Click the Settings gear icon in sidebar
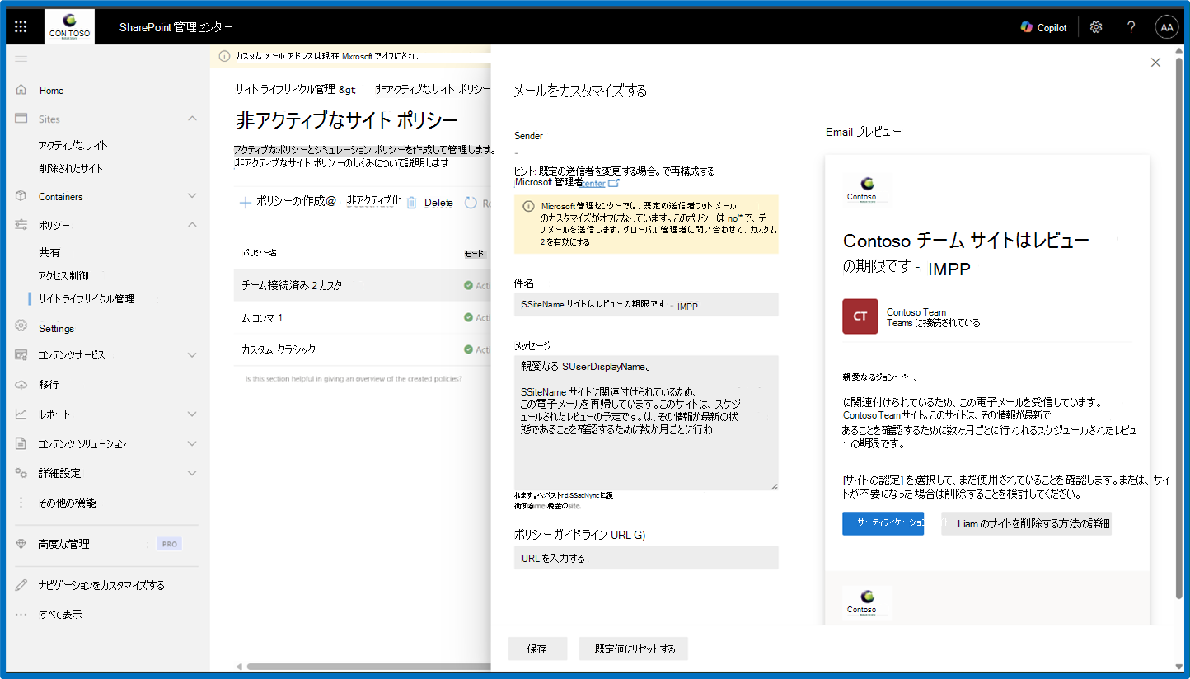Viewport: 1190px width, 679px height. [21, 326]
